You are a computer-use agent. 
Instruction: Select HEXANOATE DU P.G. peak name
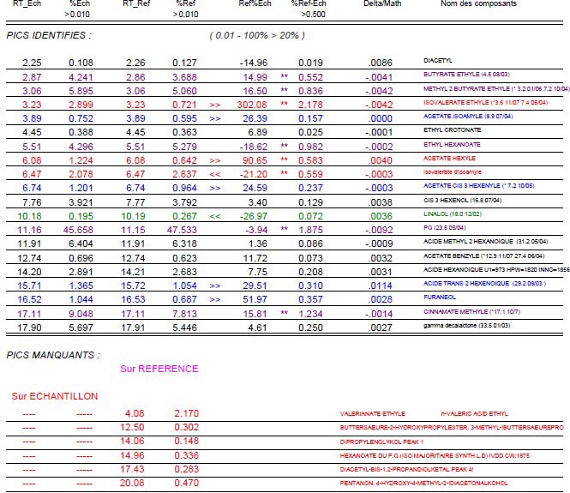point(435,455)
